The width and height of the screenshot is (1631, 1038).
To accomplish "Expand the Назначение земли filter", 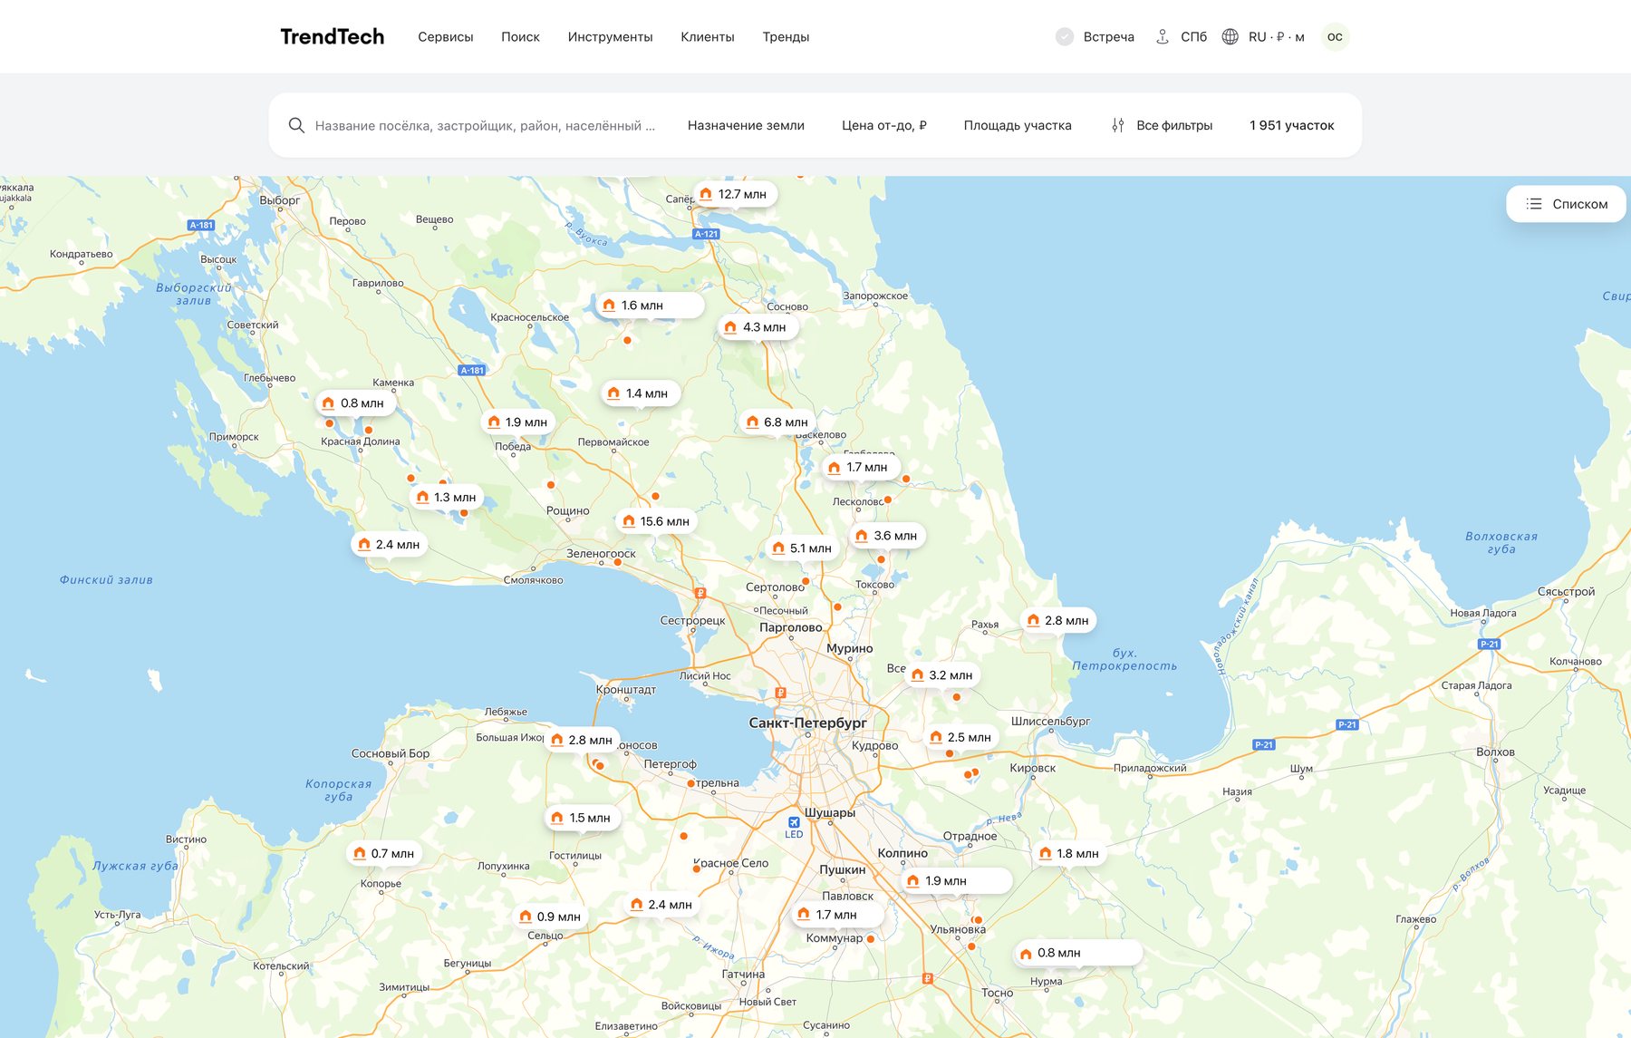I will pyautogui.click(x=746, y=125).
